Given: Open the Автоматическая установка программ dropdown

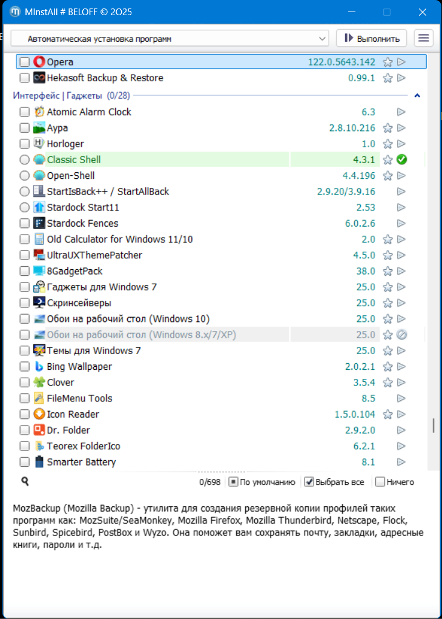Looking at the screenshot, I should pyautogui.click(x=170, y=39).
